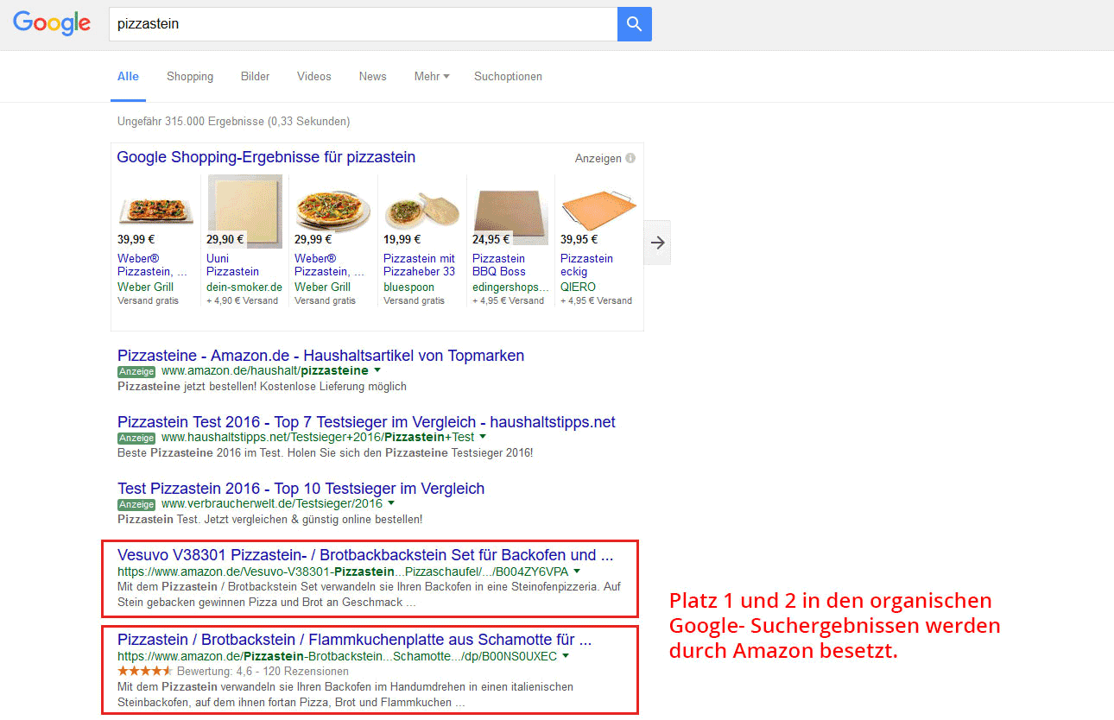Open Pizzasteine - Amazon.de ad title
1114x720 pixels.
[320, 356]
